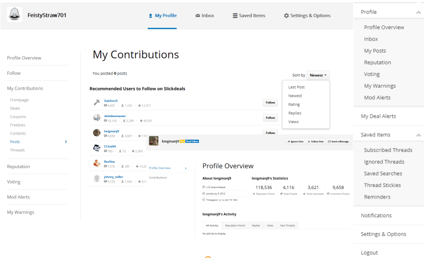Open My Warnings in left sidebar
The image size is (424, 258).
pyautogui.click(x=20, y=212)
